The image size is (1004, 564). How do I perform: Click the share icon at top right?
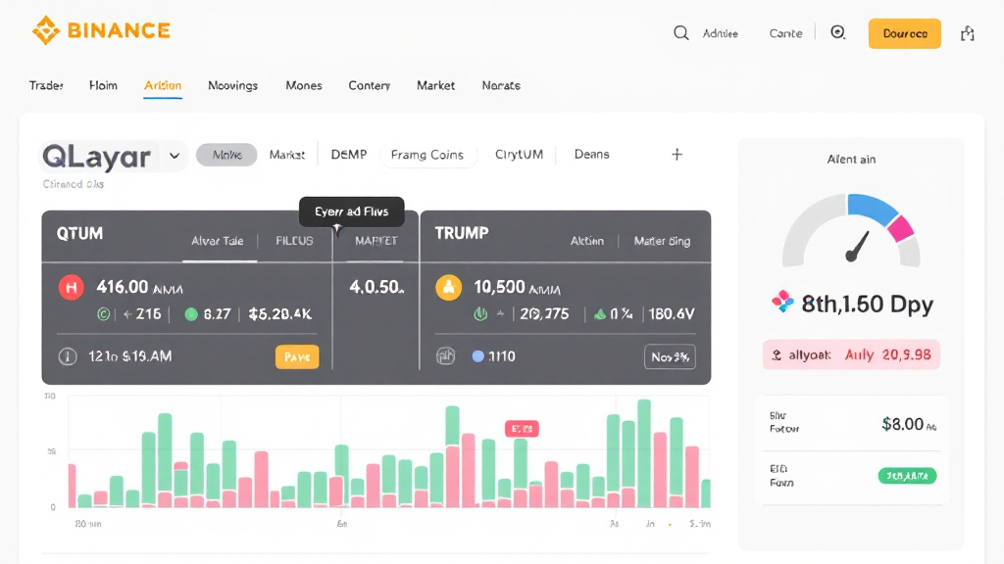coord(968,33)
